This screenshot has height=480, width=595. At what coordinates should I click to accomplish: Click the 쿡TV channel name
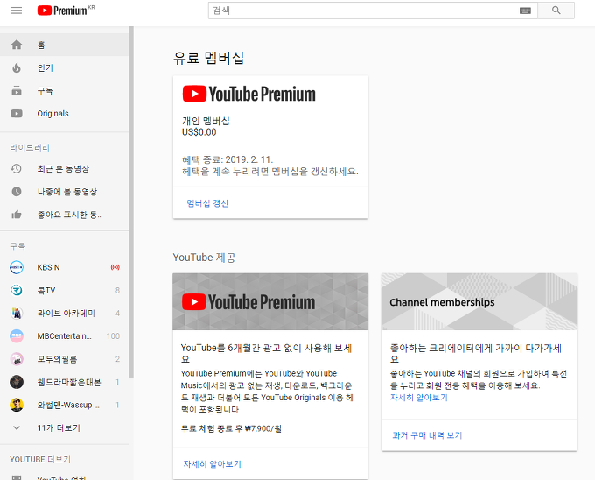point(45,291)
